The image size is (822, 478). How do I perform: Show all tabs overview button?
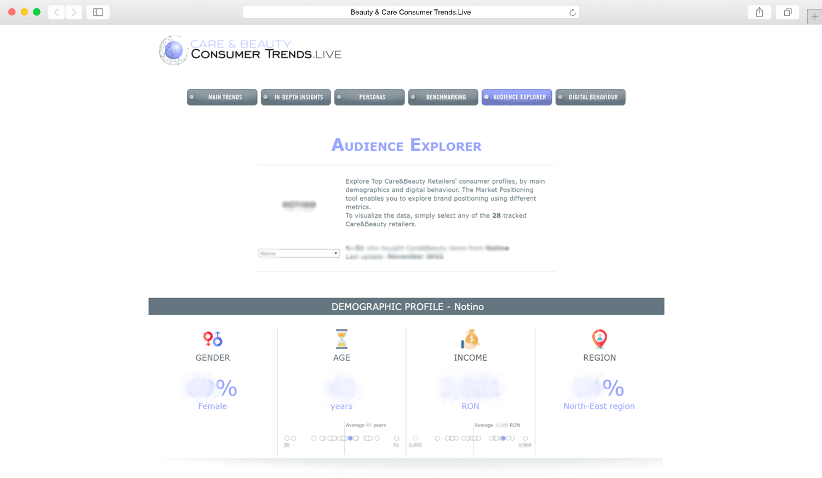[x=787, y=12]
